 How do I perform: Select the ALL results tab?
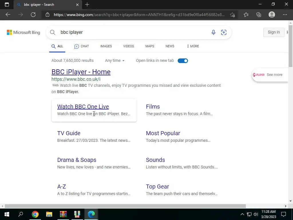click(57, 46)
